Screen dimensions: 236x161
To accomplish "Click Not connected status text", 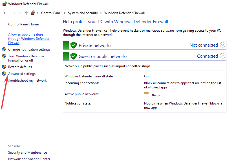I will 204,45.
